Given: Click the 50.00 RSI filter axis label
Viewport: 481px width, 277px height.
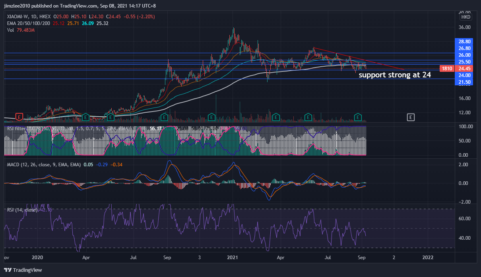Looking at the screenshot, I should [x=465, y=140].
